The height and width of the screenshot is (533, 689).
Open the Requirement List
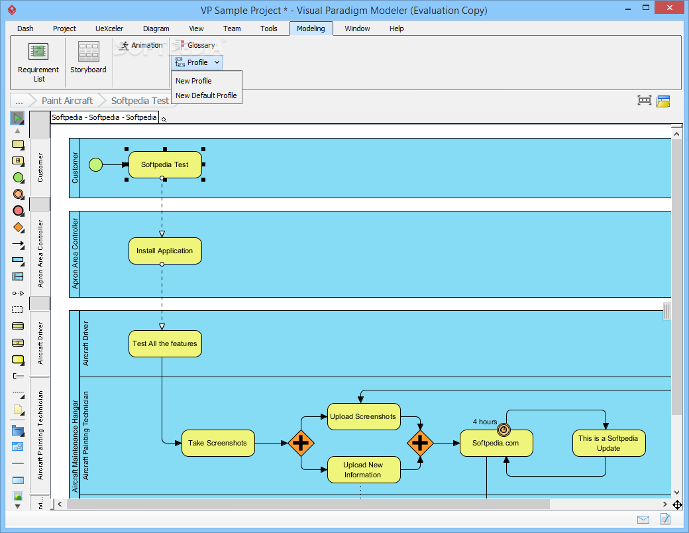click(38, 62)
